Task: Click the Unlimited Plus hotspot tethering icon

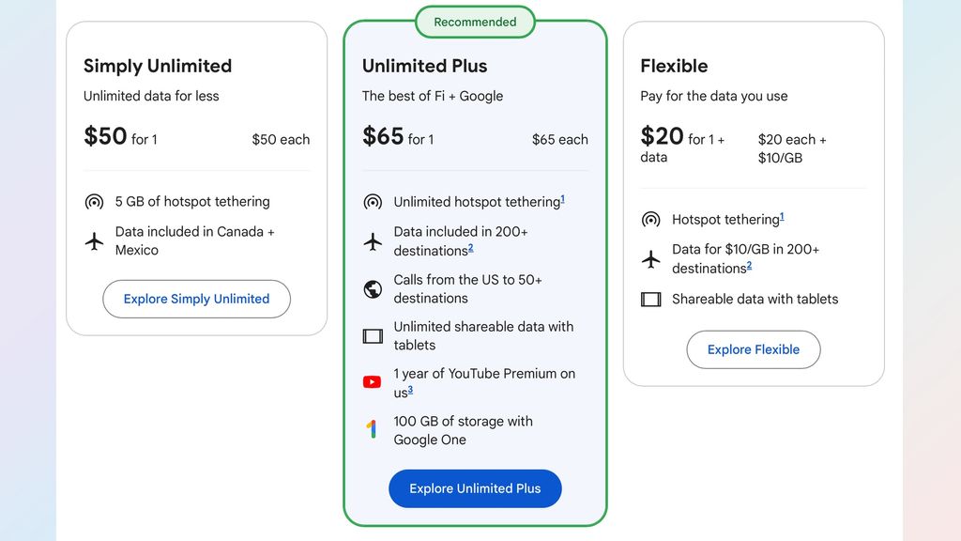Action: pyautogui.click(x=373, y=202)
